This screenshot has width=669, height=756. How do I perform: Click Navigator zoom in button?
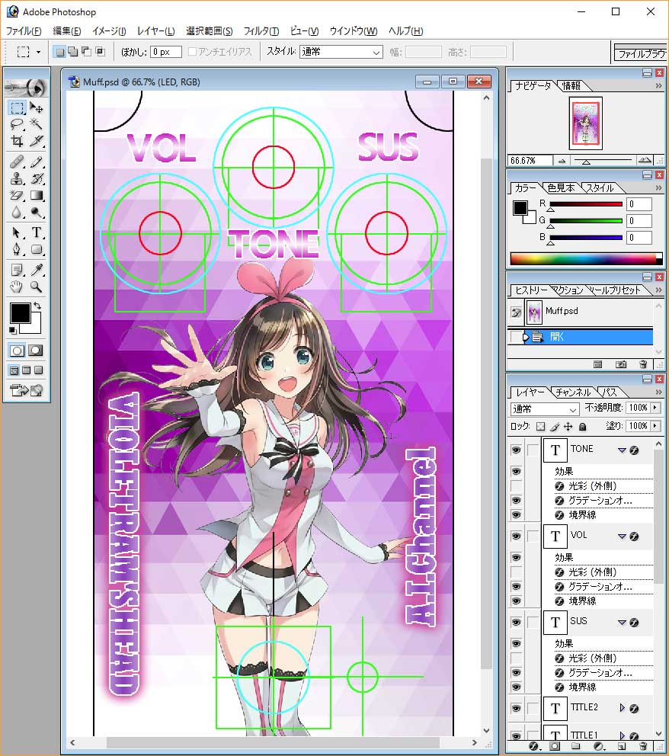(x=645, y=160)
